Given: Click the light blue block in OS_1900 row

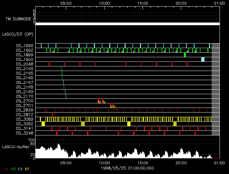Looking at the screenshot, I should pyautogui.click(x=203, y=59).
